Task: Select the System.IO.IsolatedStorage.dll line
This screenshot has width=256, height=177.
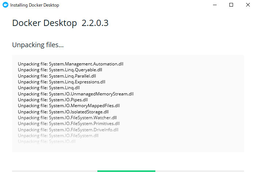Action: click(x=63, y=112)
